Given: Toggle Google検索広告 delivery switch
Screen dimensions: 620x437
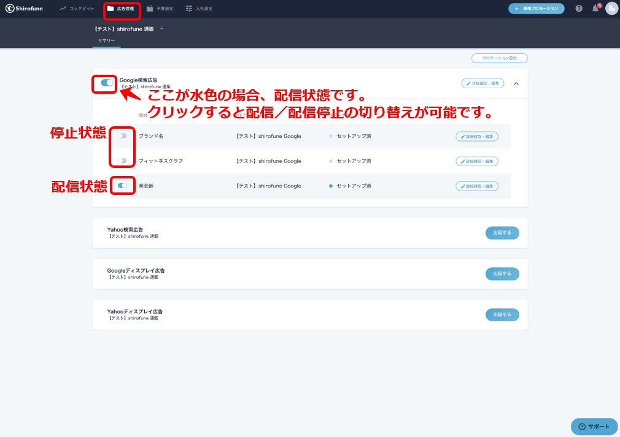Looking at the screenshot, I should [x=107, y=83].
